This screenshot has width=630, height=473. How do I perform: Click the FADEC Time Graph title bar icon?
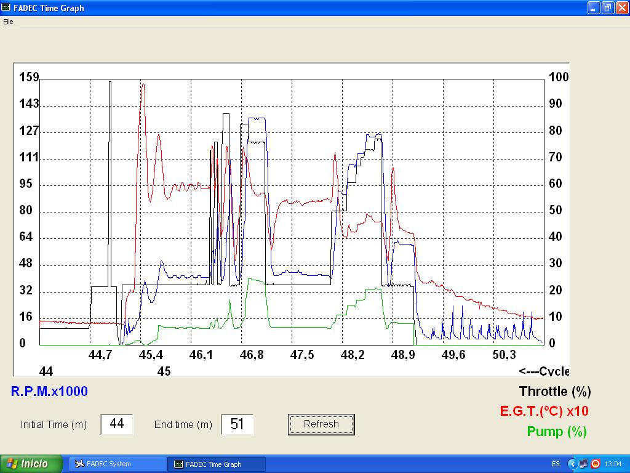[6, 8]
